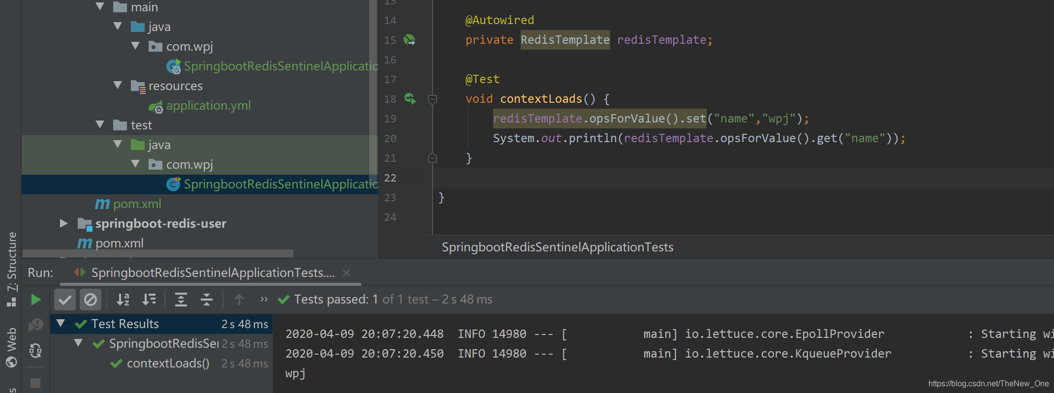Image resolution: width=1054 pixels, height=393 pixels.
Task: Collapse com.wpj package under test
Action: [135, 164]
